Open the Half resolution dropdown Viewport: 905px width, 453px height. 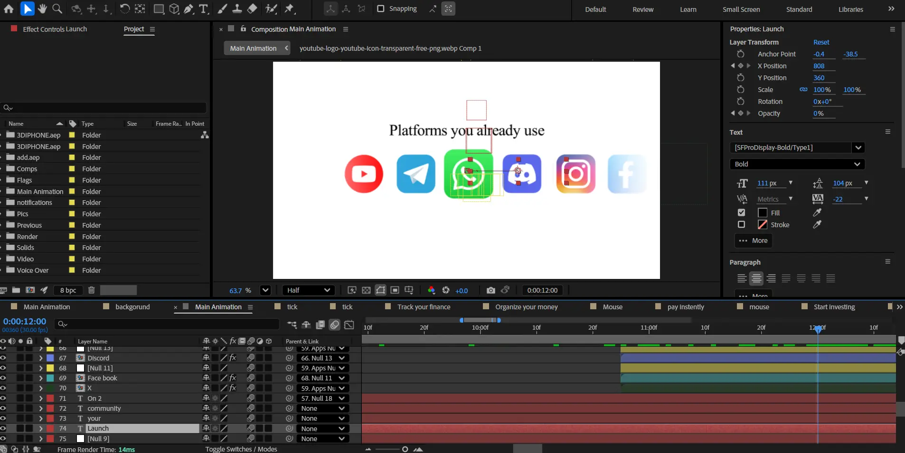point(309,290)
